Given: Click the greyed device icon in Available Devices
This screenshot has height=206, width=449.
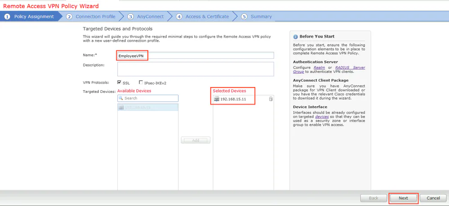Looking at the screenshot, I should coord(121,108).
